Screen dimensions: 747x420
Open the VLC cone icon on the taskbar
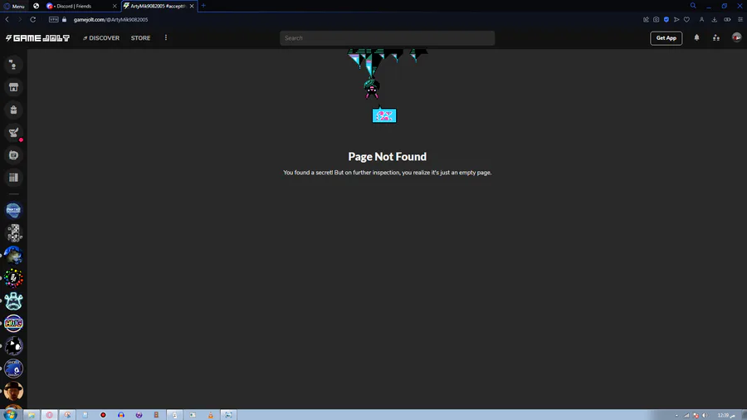(210, 415)
